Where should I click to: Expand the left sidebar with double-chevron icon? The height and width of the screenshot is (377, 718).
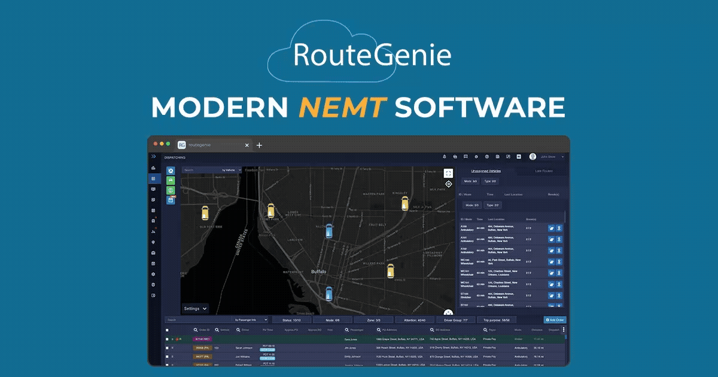(x=153, y=157)
